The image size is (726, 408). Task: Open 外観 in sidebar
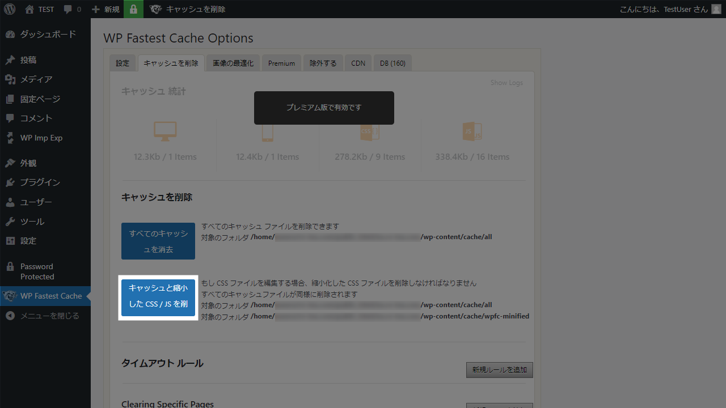pos(45,163)
